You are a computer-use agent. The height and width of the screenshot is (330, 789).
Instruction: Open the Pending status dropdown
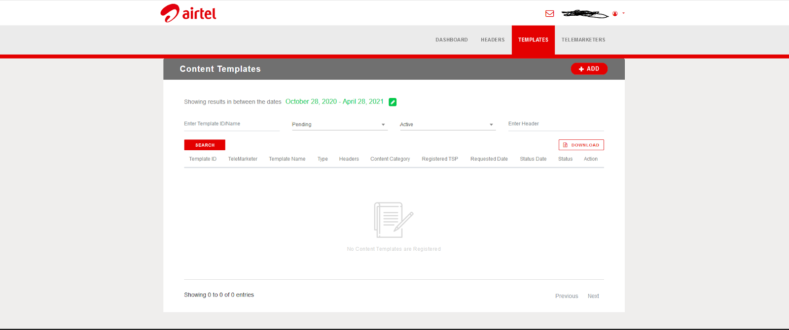339,125
